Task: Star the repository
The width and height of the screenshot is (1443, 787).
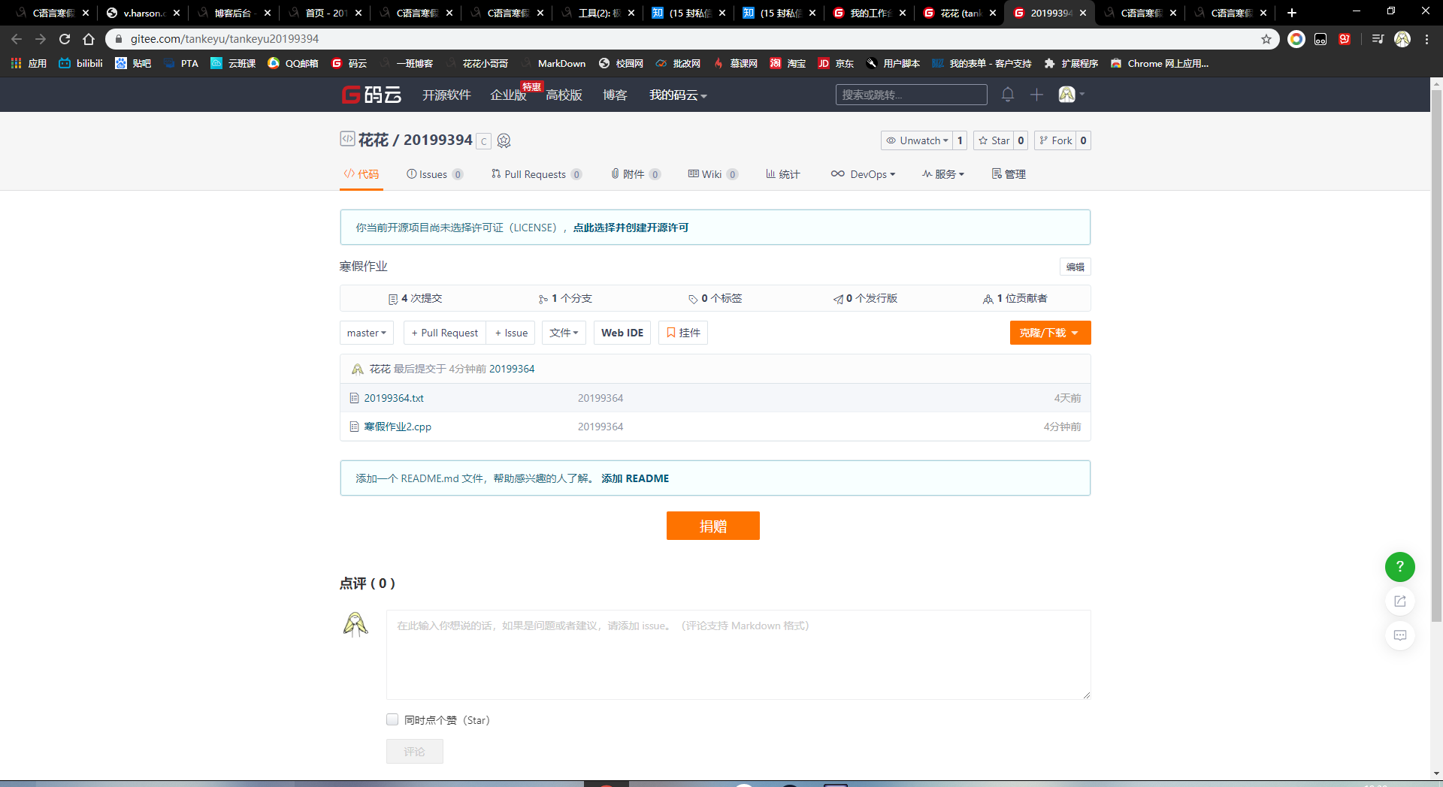Action: [x=994, y=140]
